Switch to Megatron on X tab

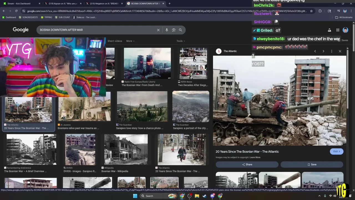(104, 4)
